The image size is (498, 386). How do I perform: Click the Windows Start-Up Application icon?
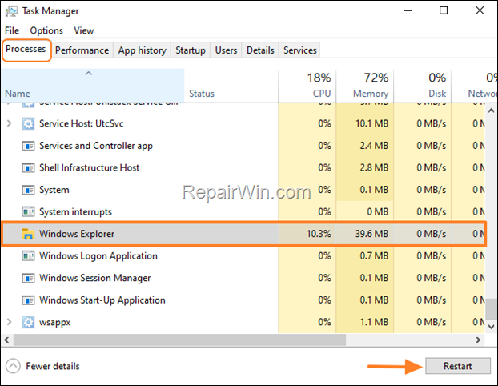(x=28, y=300)
